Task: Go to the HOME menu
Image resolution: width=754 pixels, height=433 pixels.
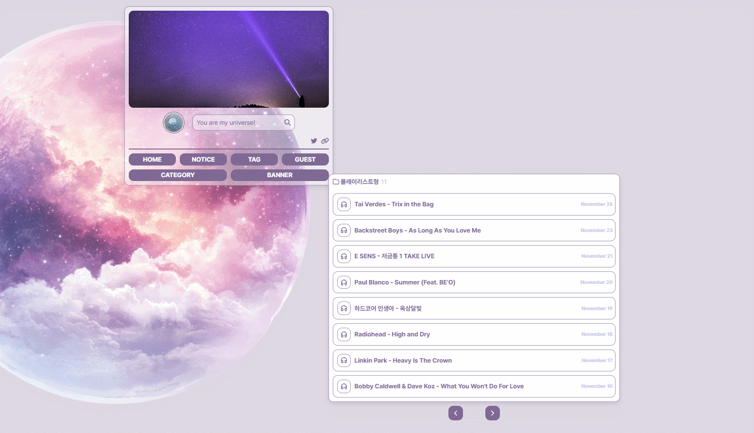Action: 152,159
